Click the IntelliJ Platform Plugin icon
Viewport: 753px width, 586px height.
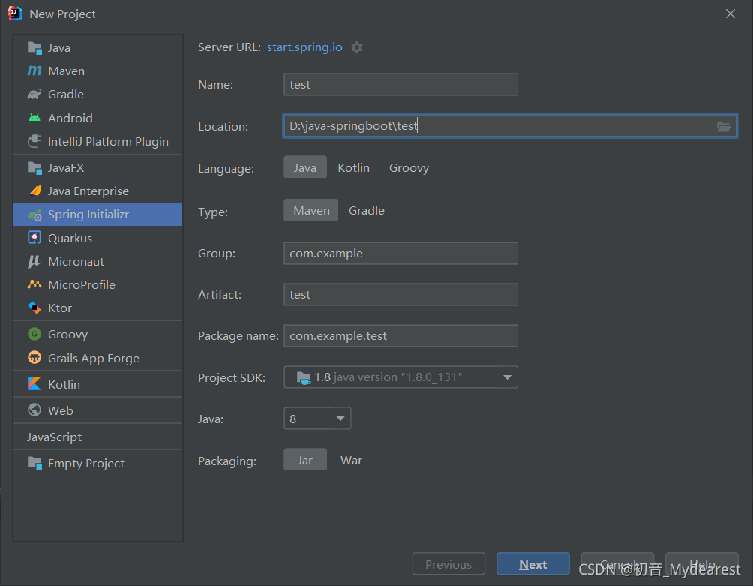[x=34, y=141]
